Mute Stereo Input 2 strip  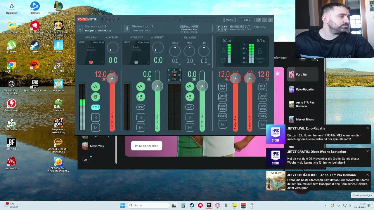[x=141, y=127]
